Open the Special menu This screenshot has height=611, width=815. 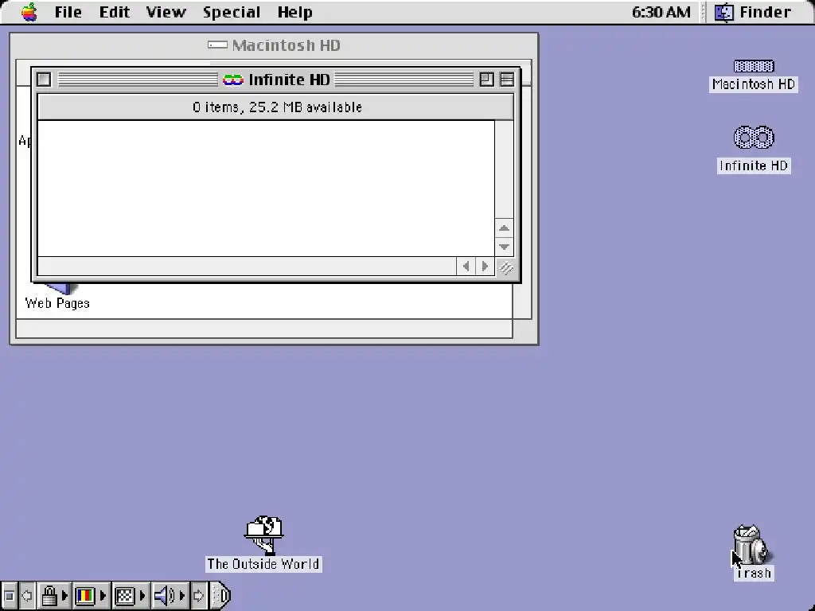(x=232, y=12)
